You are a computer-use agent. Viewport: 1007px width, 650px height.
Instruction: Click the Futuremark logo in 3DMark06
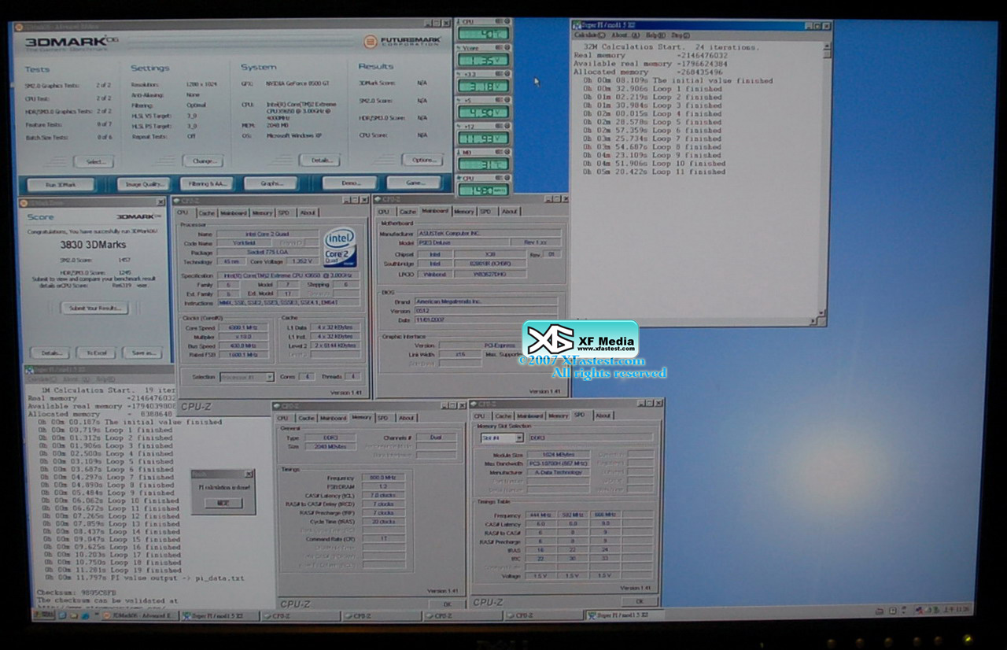pyautogui.click(x=404, y=42)
